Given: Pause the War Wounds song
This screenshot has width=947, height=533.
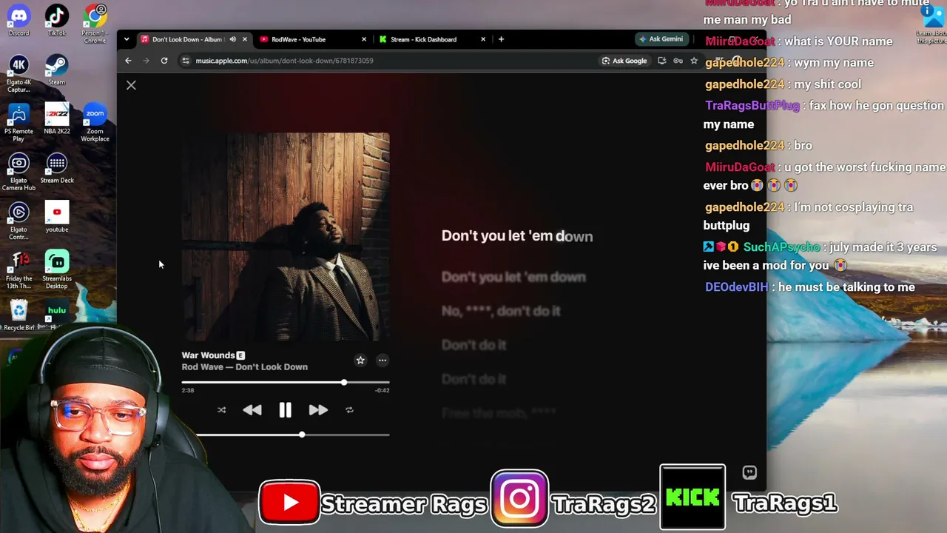Looking at the screenshot, I should [x=285, y=410].
